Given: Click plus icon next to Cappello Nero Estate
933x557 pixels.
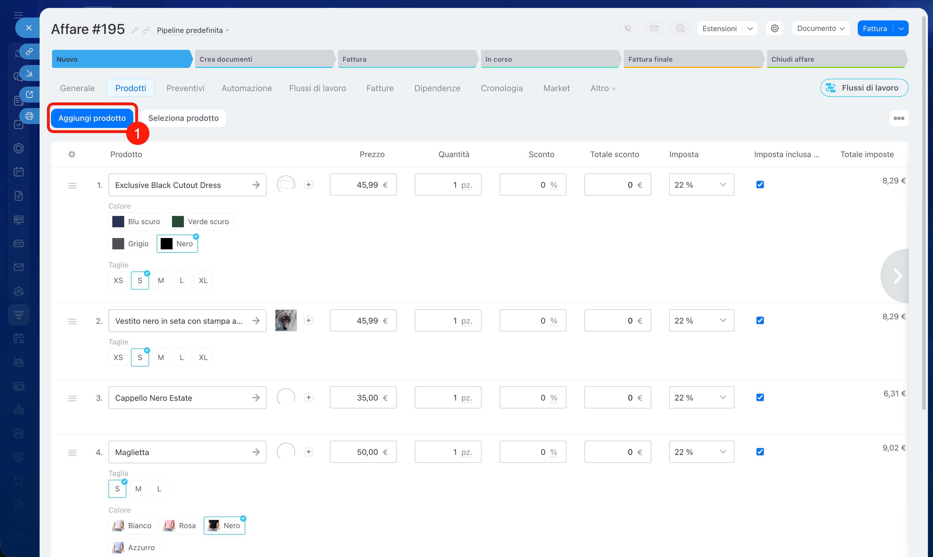Looking at the screenshot, I should click(x=308, y=397).
